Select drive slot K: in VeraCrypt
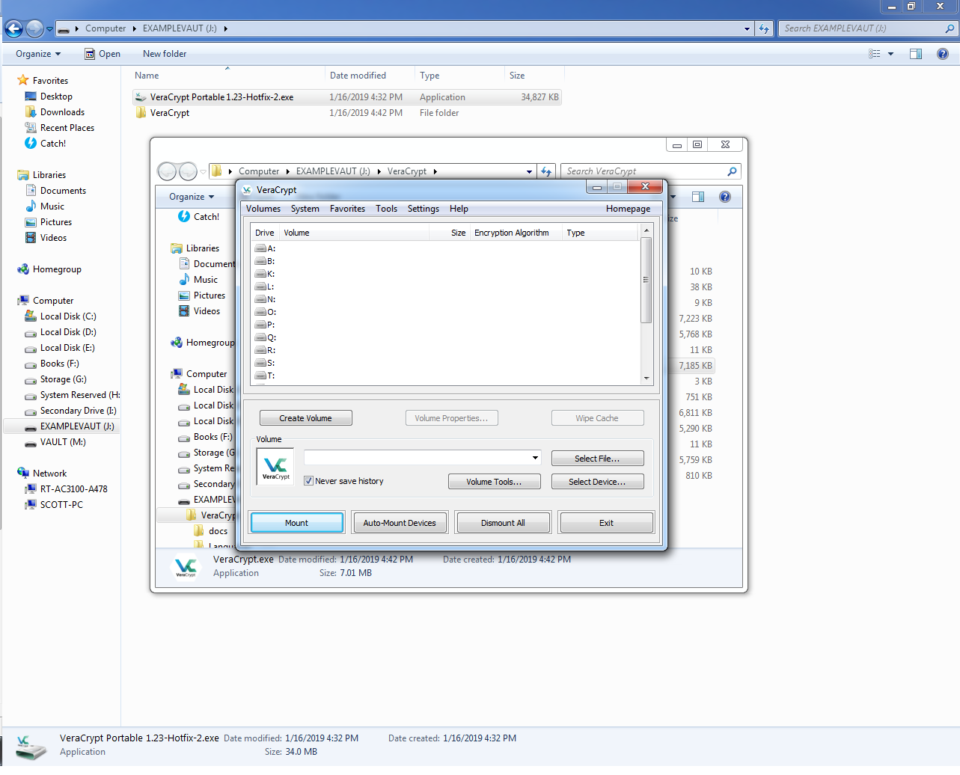 (266, 274)
